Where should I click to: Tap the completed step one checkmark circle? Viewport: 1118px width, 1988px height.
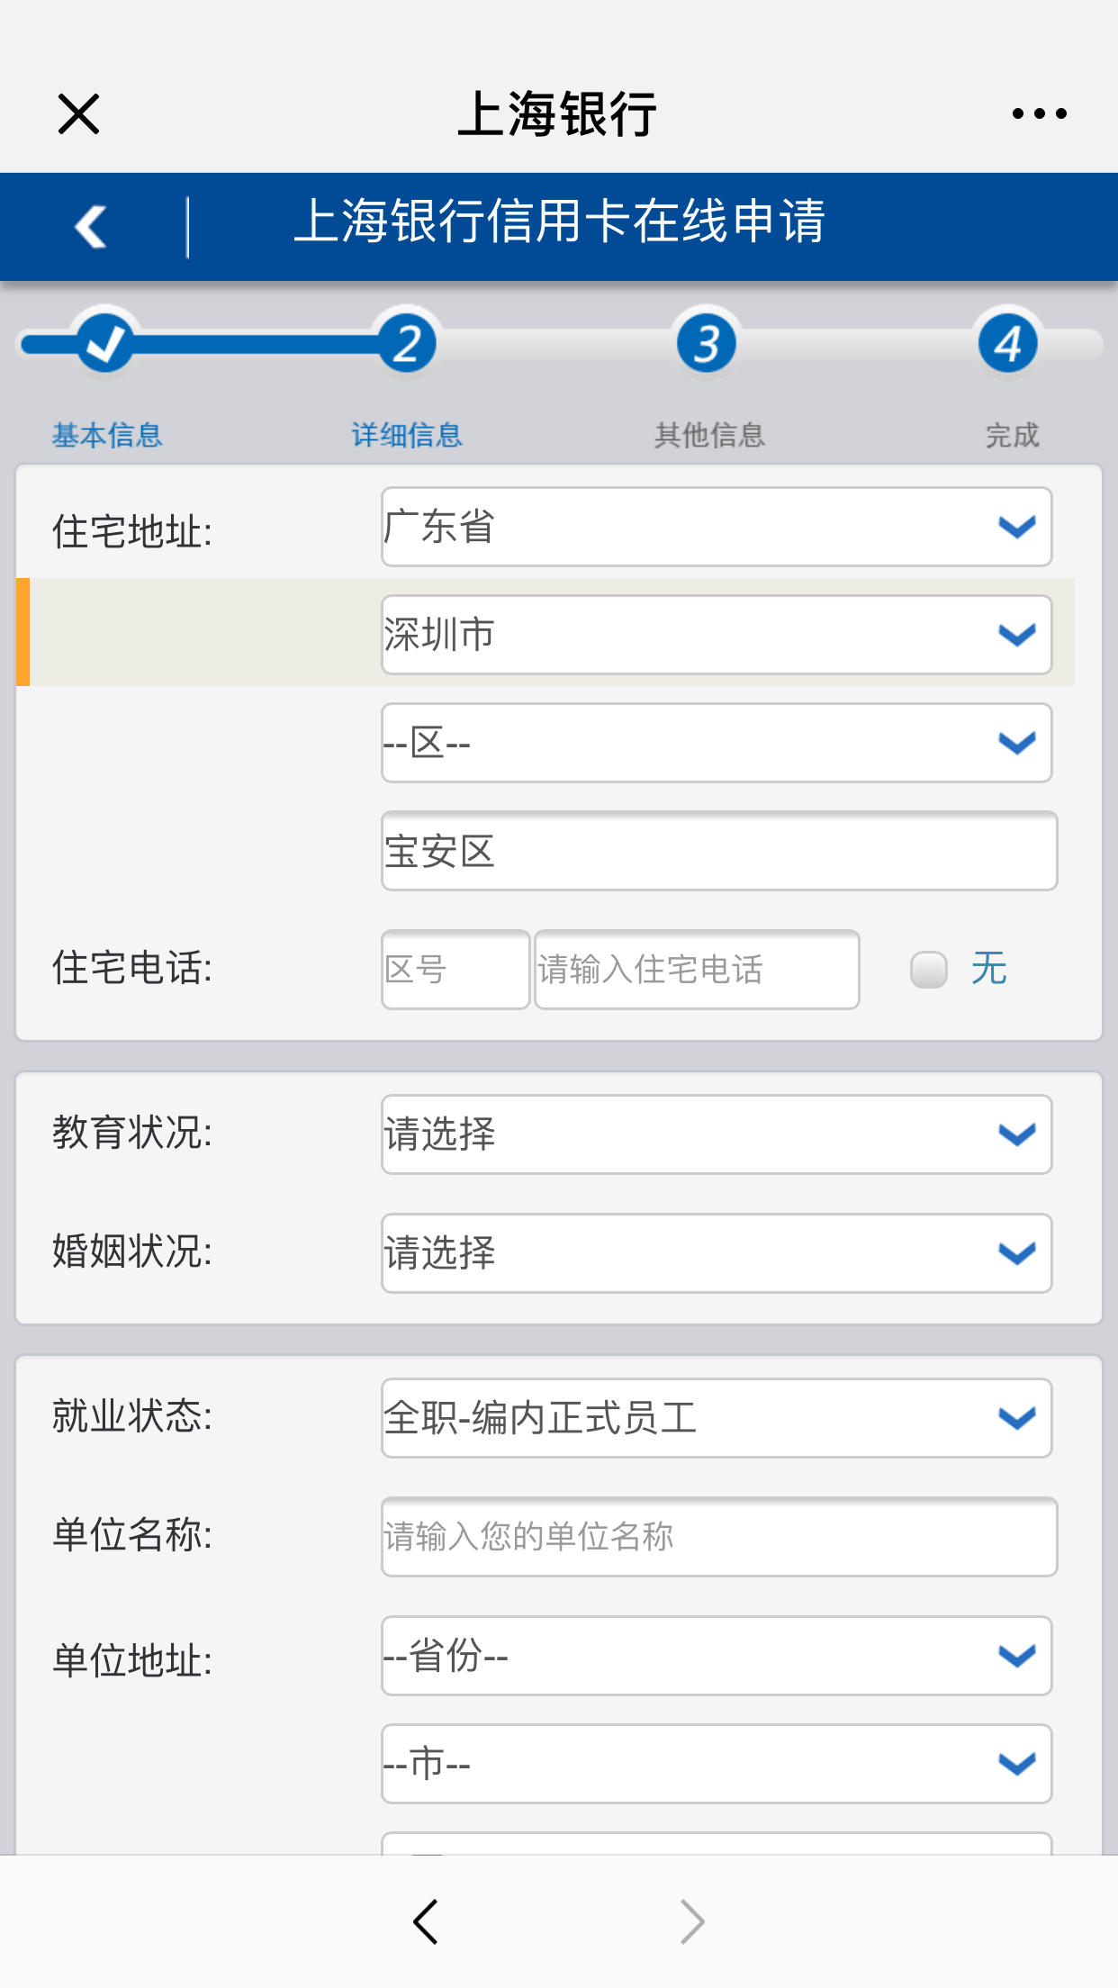click(x=105, y=342)
